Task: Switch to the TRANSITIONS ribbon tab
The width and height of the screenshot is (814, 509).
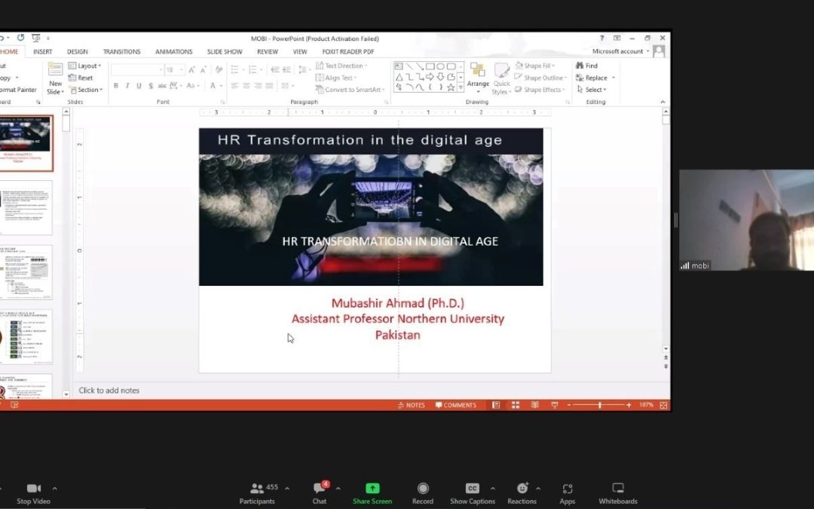Action: 121,52
